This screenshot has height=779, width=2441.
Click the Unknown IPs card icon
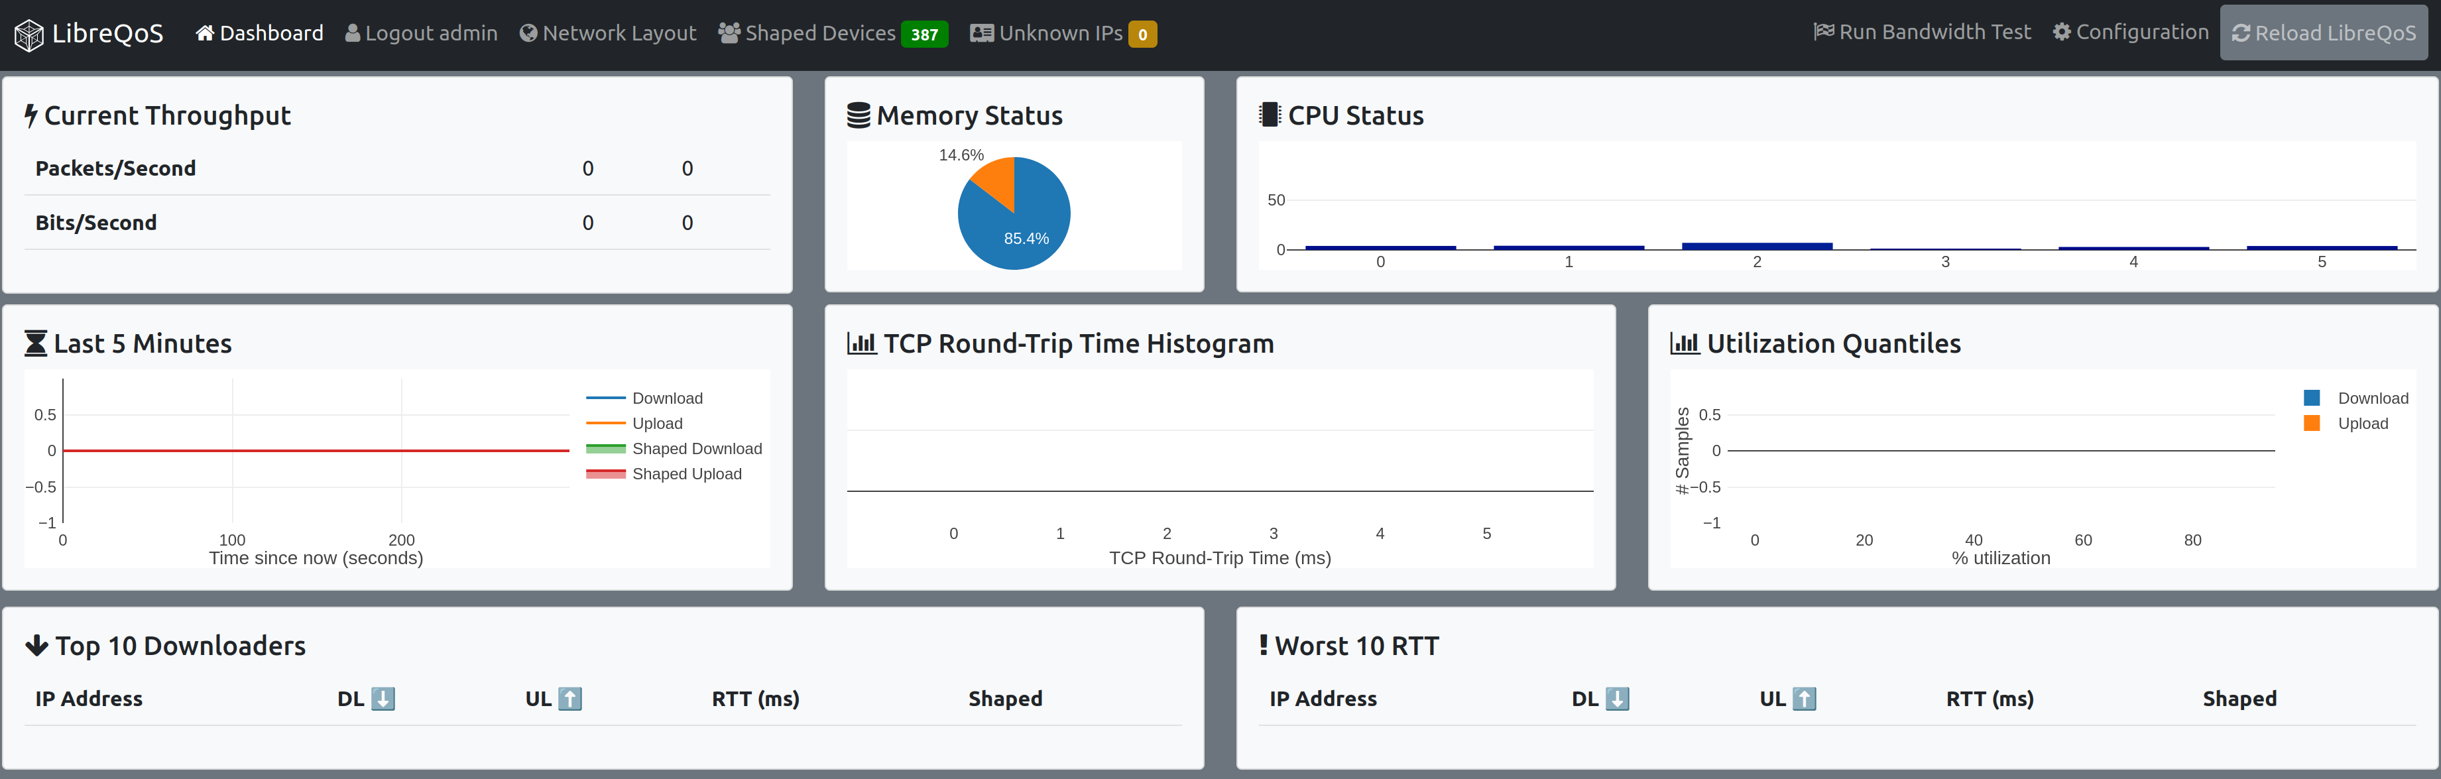982,32
